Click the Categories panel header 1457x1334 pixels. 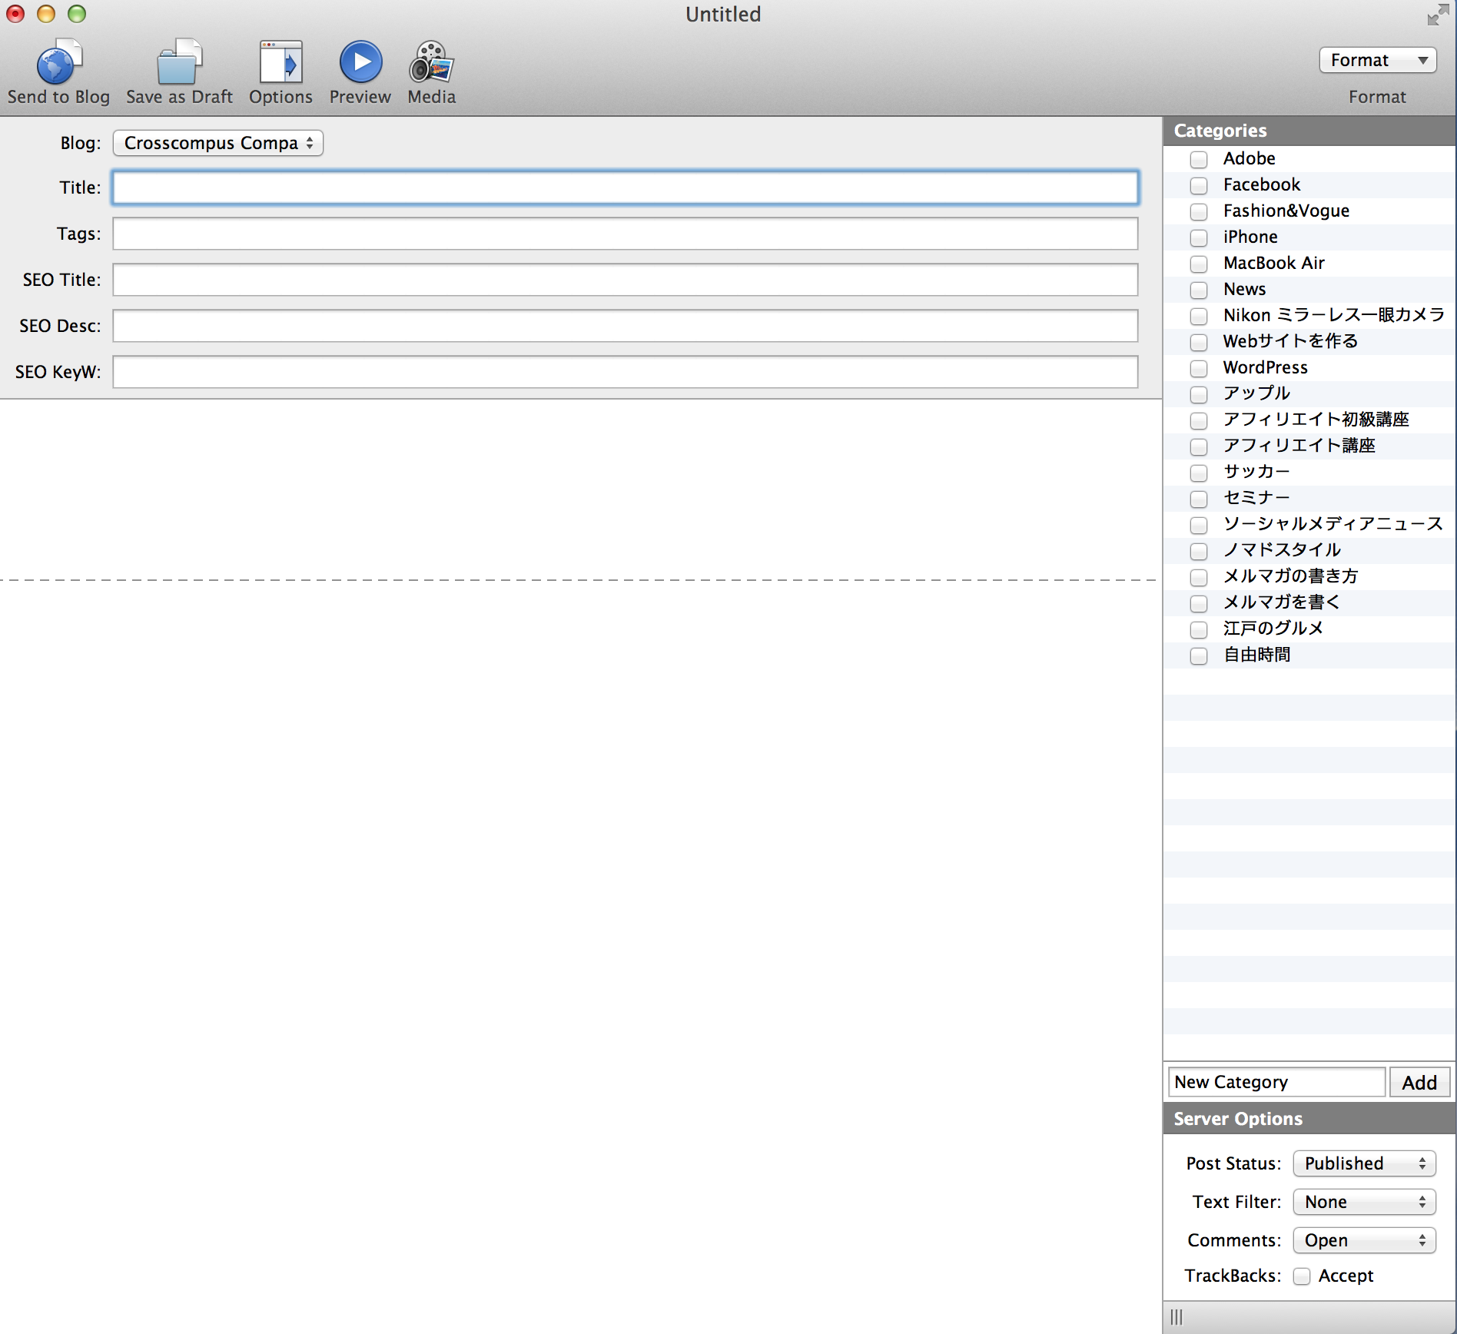tap(1309, 131)
